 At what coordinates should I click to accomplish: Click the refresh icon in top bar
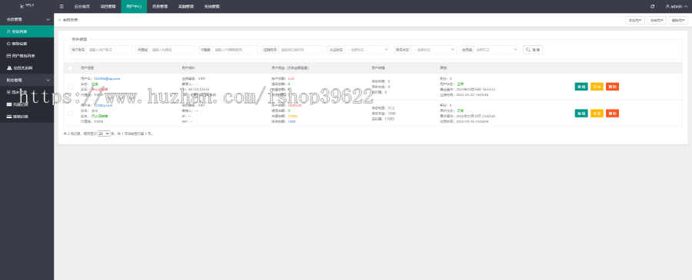pos(652,7)
